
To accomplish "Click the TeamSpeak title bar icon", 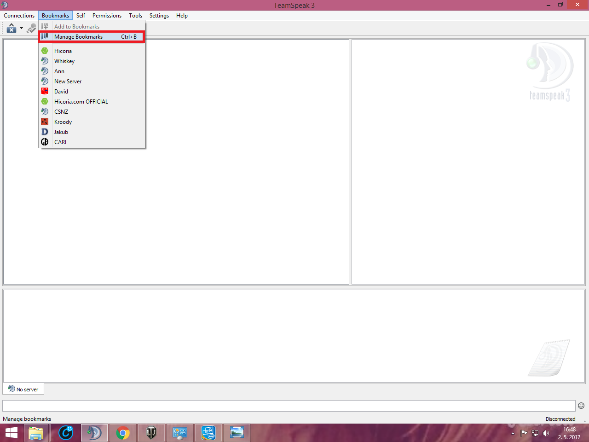I will pos(5,5).
